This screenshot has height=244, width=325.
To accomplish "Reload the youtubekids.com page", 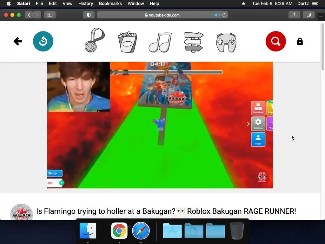I will pyautogui.click(x=224, y=15).
